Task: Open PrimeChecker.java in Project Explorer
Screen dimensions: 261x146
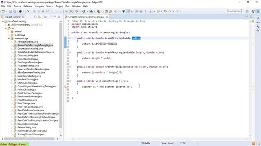Action: point(27,90)
